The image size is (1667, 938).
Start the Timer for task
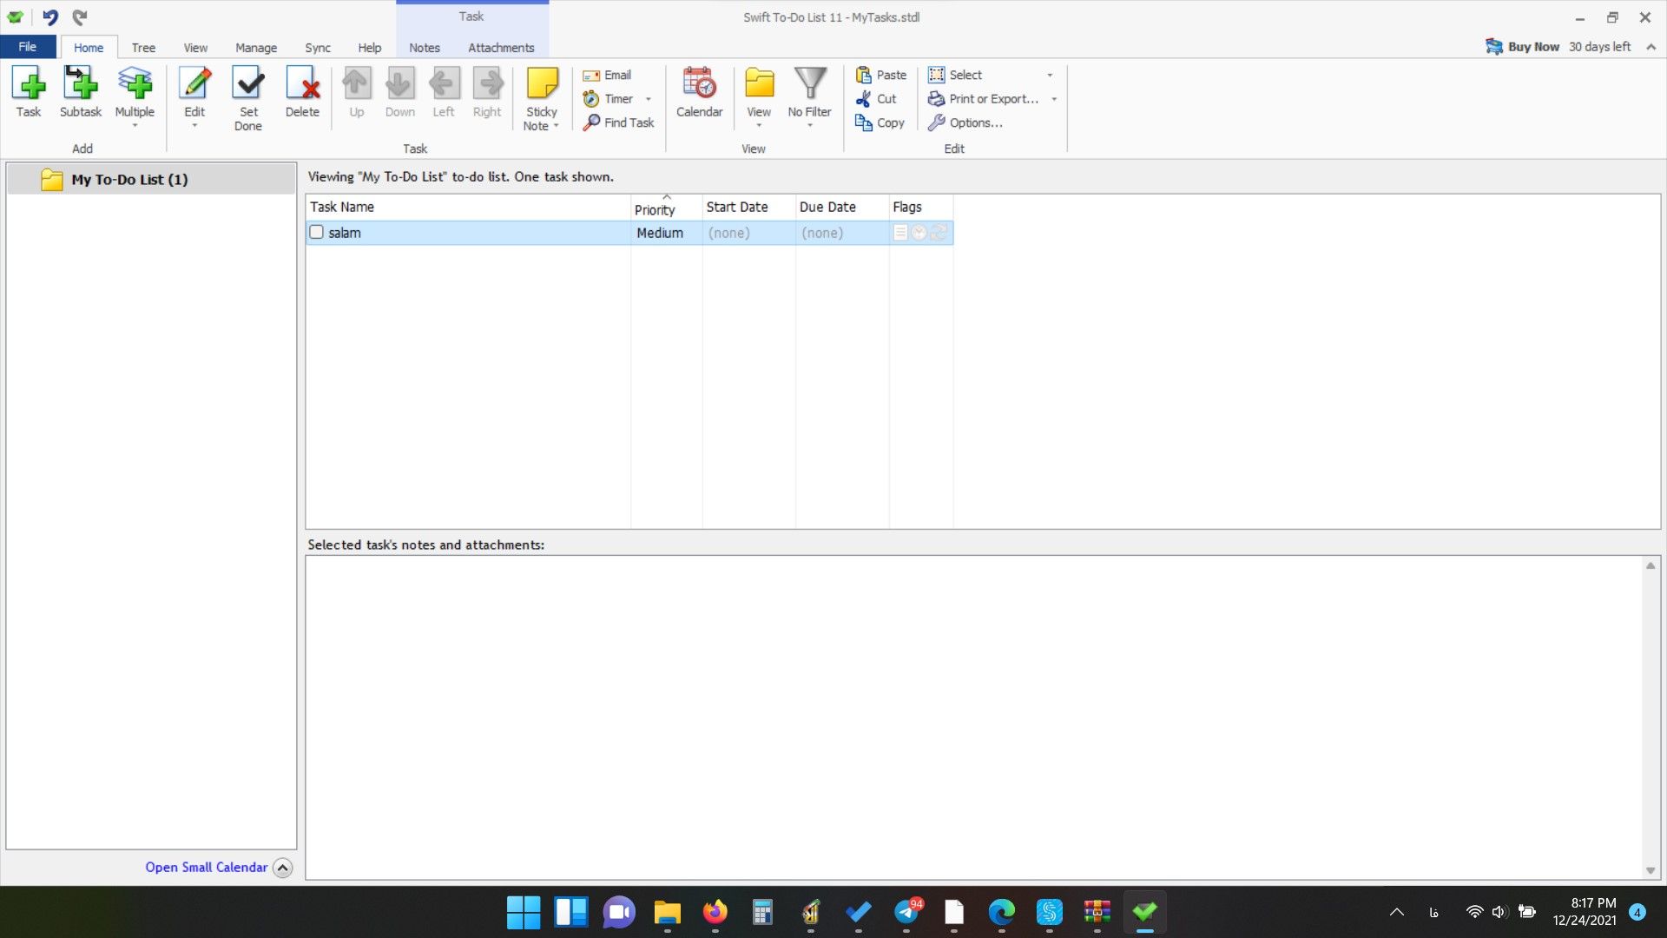coord(609,99)
